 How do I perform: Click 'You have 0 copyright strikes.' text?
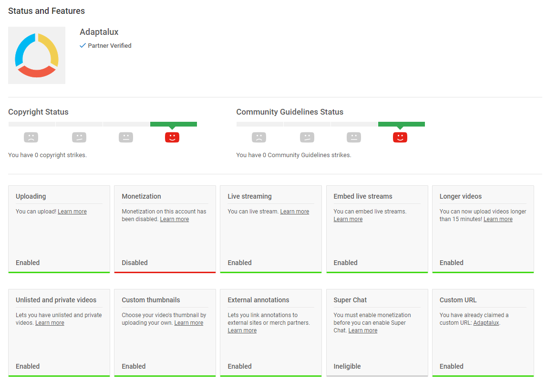click(x=47, y=155)
